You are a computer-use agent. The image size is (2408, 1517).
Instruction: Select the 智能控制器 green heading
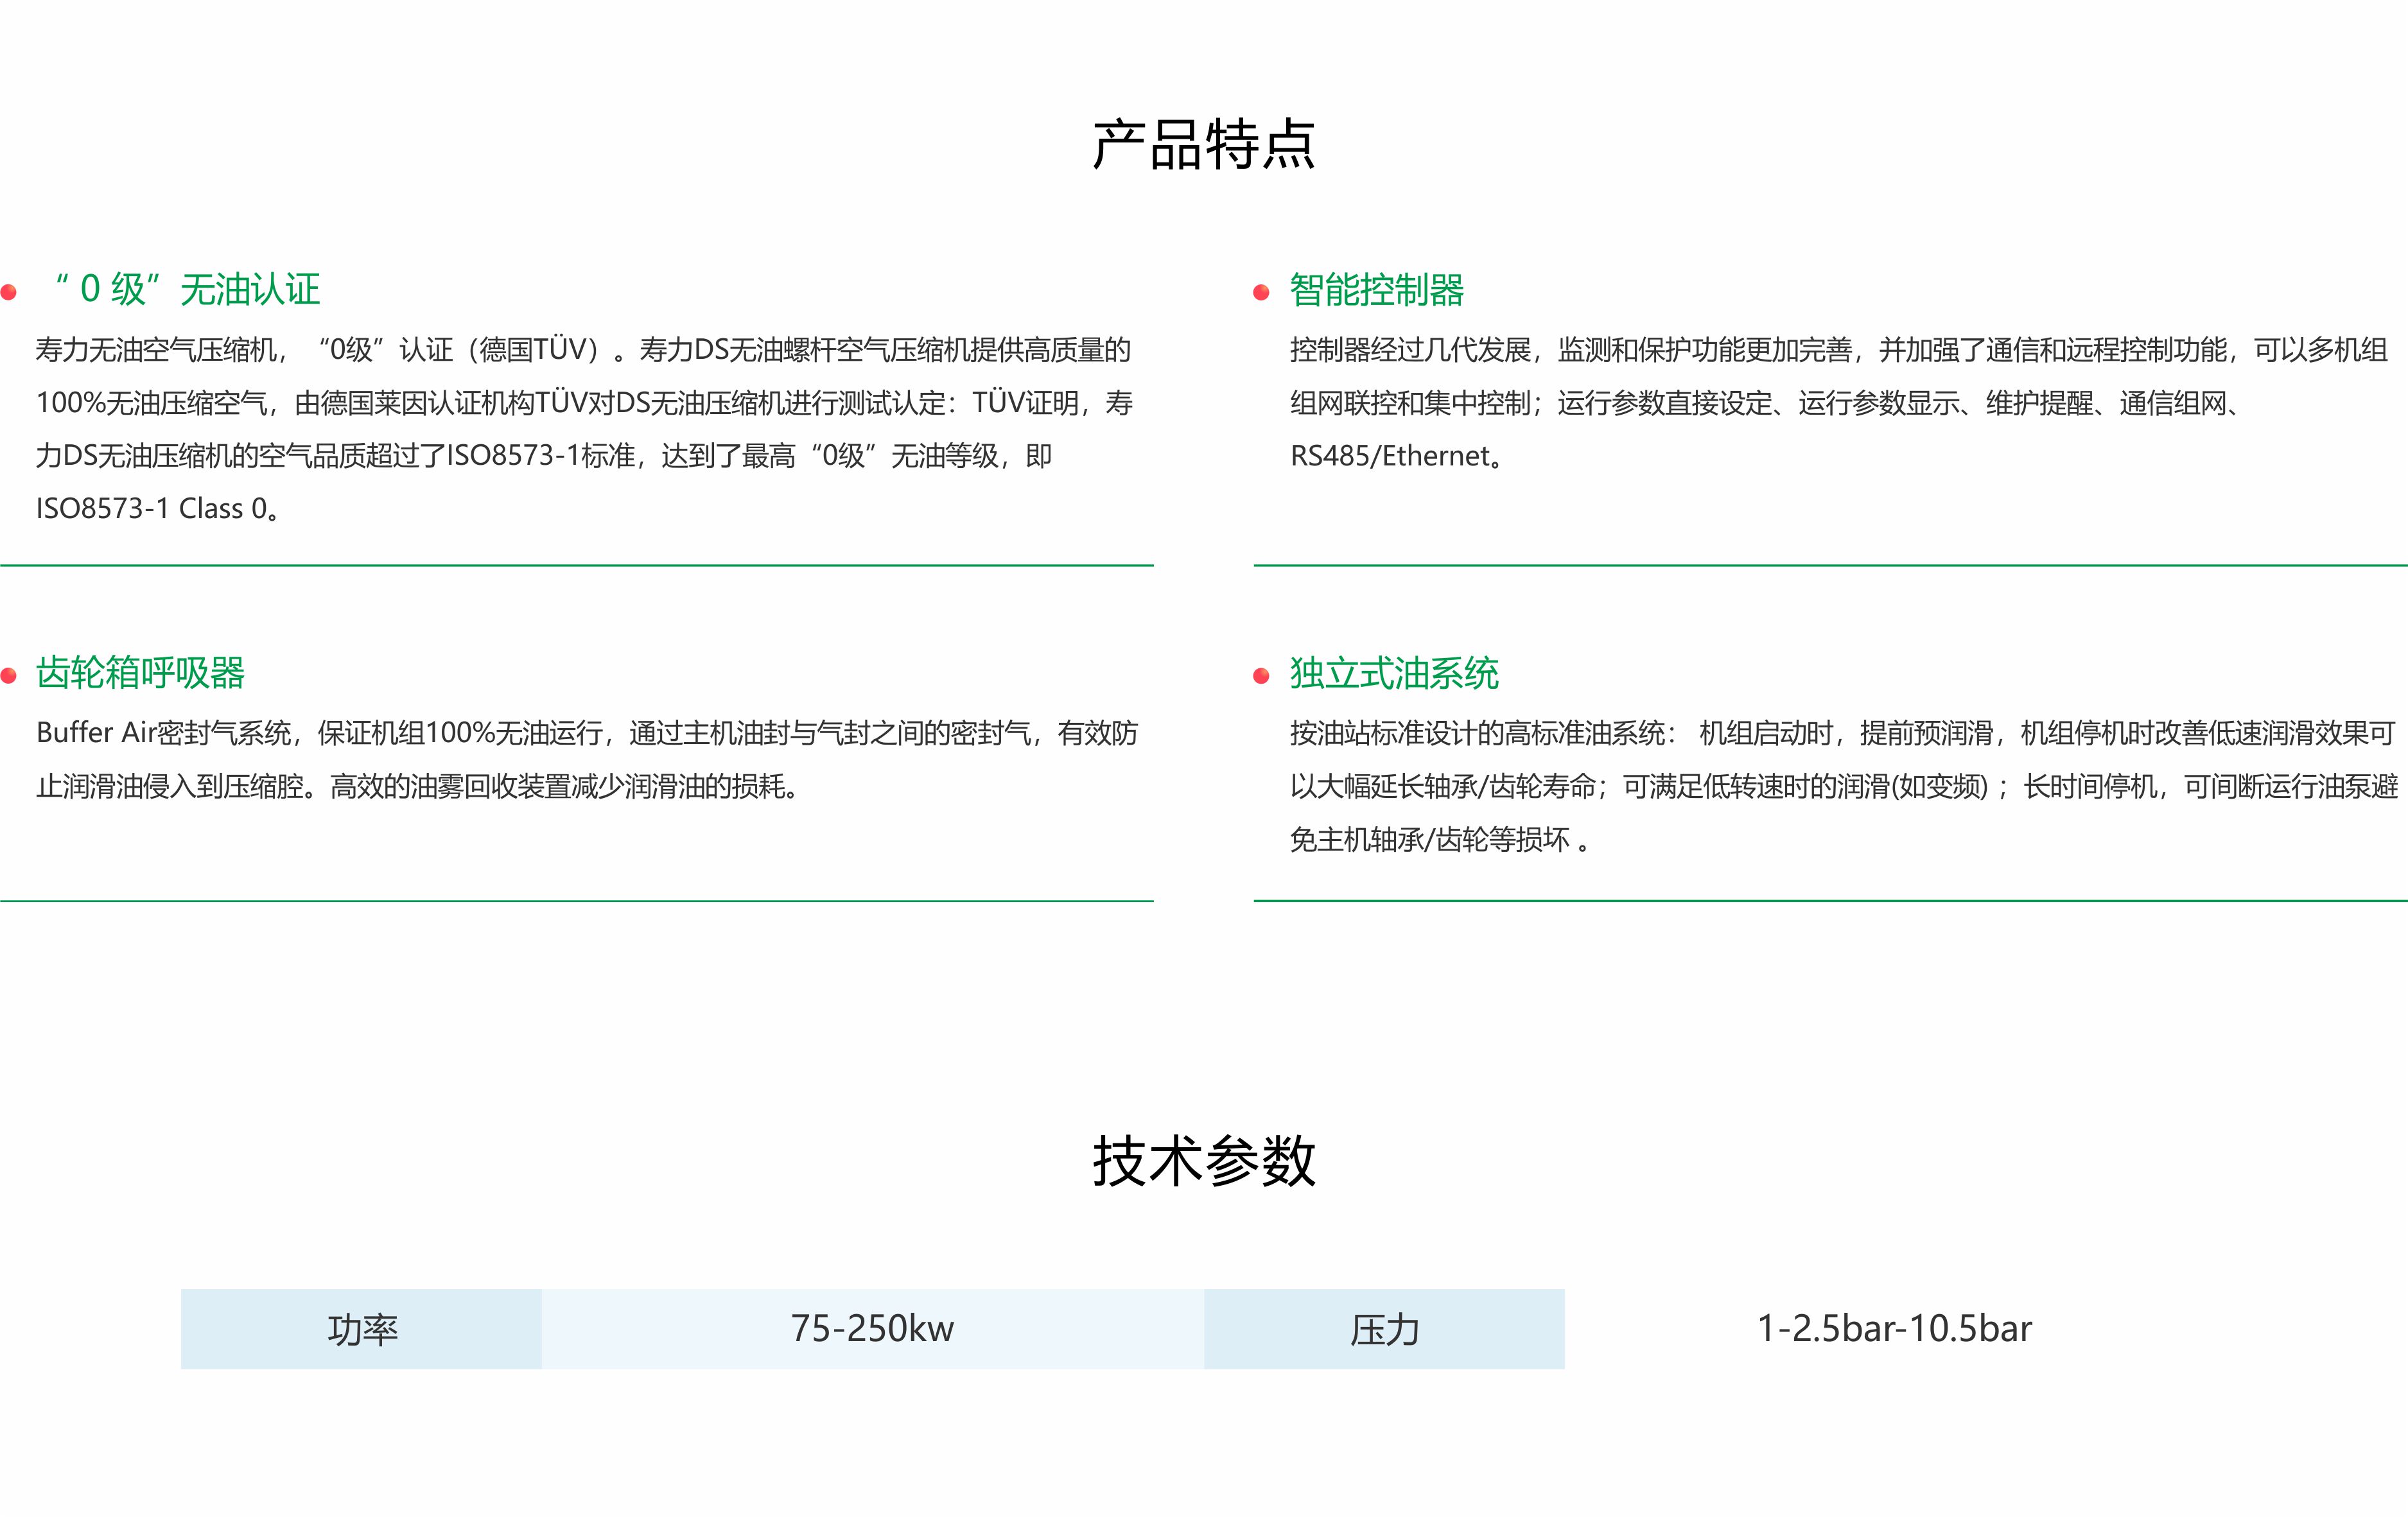click(x=1376, y=290)
